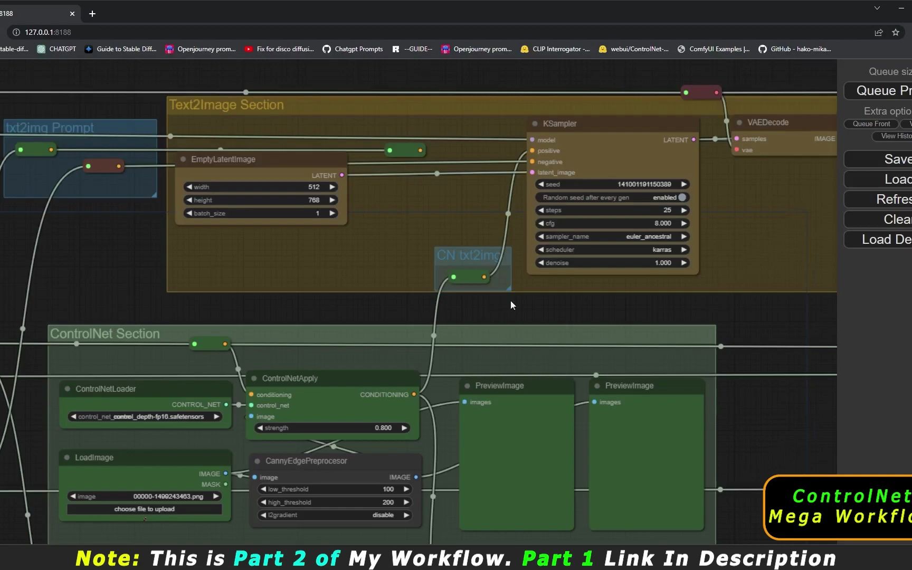Viewport: 912px width, 570px height.
Task: Click the address bar URL
Action: pyautogui.click(x=48, y=32)
